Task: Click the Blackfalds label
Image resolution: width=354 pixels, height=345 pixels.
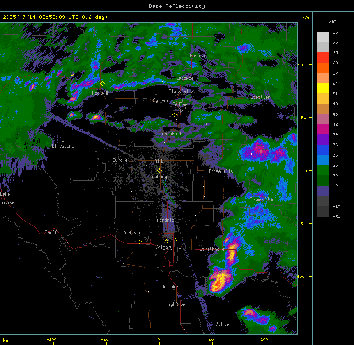Action: pos(181,91)
